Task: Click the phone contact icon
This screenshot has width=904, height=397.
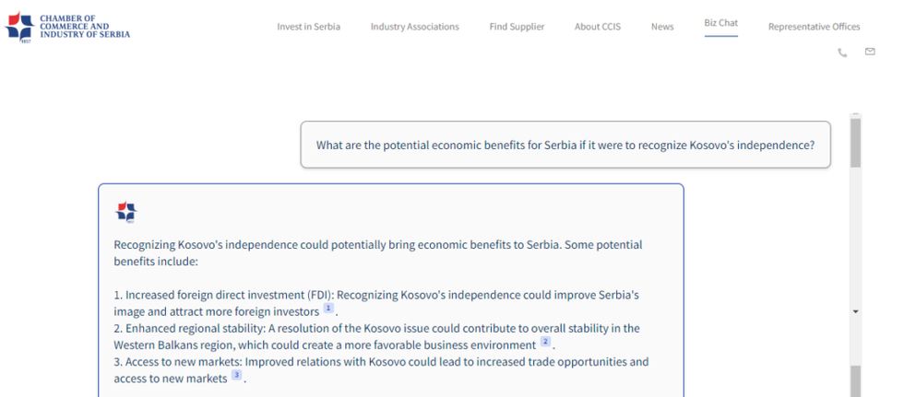Action: coord(842,53)
